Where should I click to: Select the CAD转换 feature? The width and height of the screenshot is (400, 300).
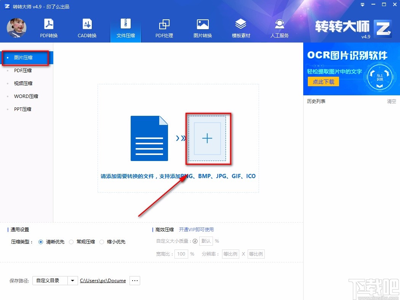coord(87,27)
